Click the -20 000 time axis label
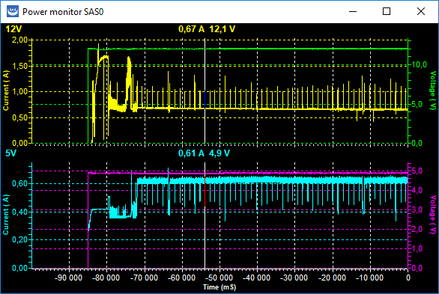Screen dimensions: 439x294 (x=332, y=278)
